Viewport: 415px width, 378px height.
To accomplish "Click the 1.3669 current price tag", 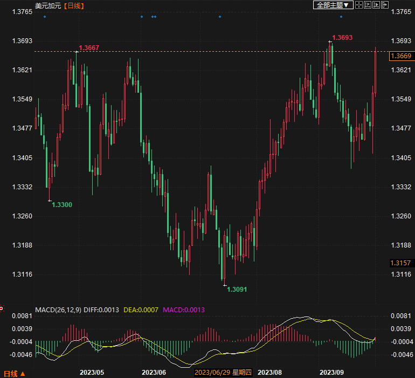I will tap(400, 56).
